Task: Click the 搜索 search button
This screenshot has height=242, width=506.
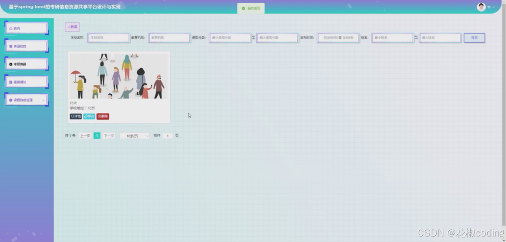Action: tap(474, 38)
